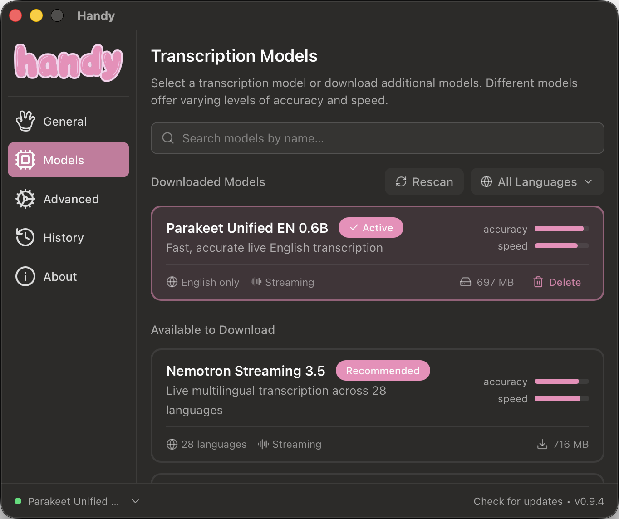Click the magnifier icon in search field
This screenshot has height=519, width=619.
click(168, 138)
